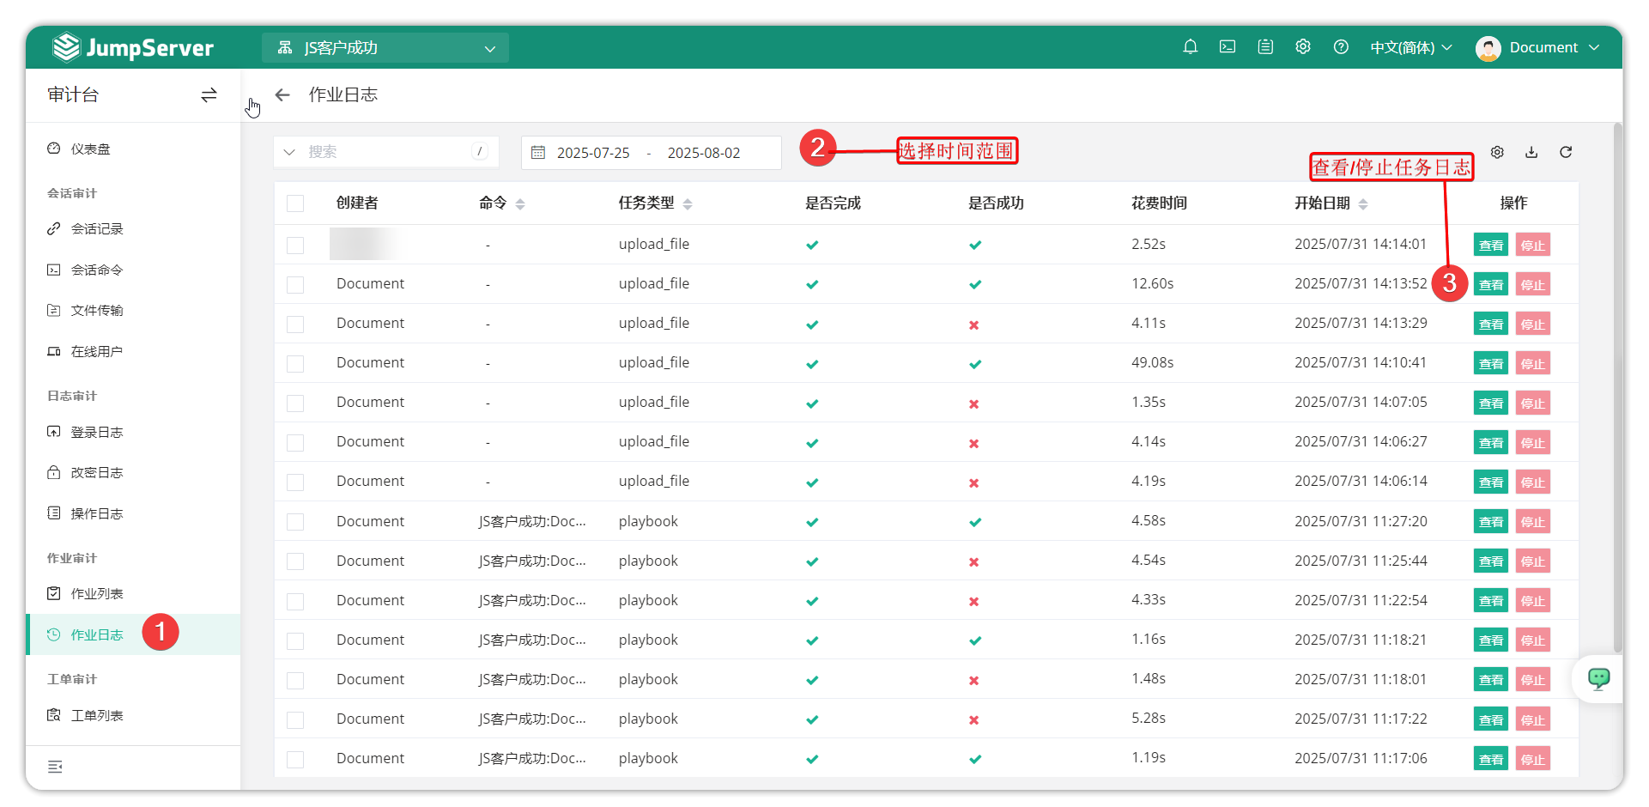
Task: Sort by 命令 column arrows
Action: point(520,203)
